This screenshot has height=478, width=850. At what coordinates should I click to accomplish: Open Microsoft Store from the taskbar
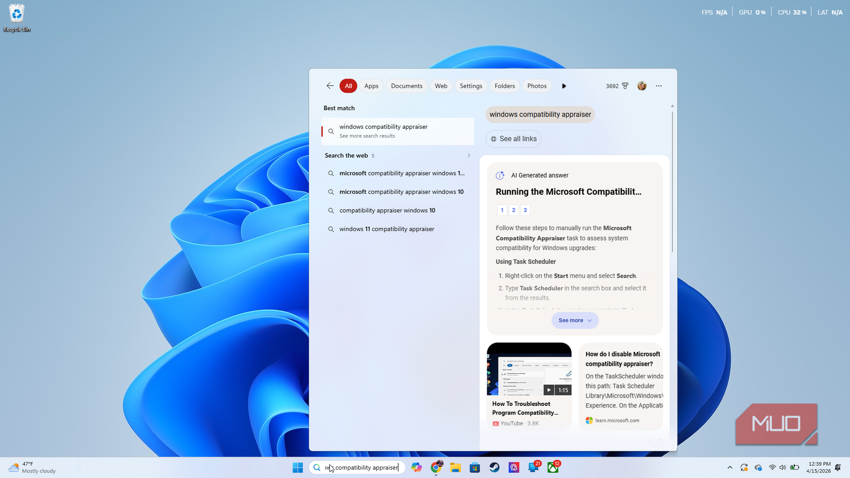point(475,467)
